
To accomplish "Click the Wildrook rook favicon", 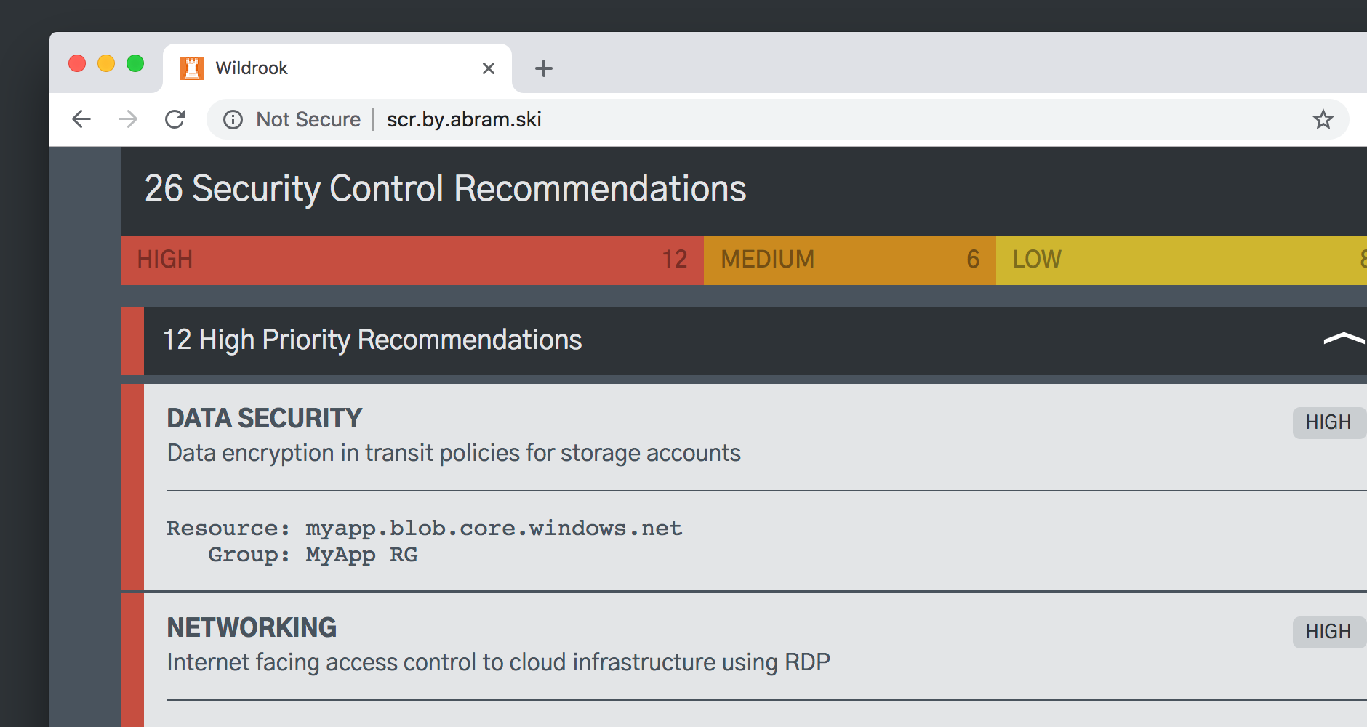I will tap(192, 68).
